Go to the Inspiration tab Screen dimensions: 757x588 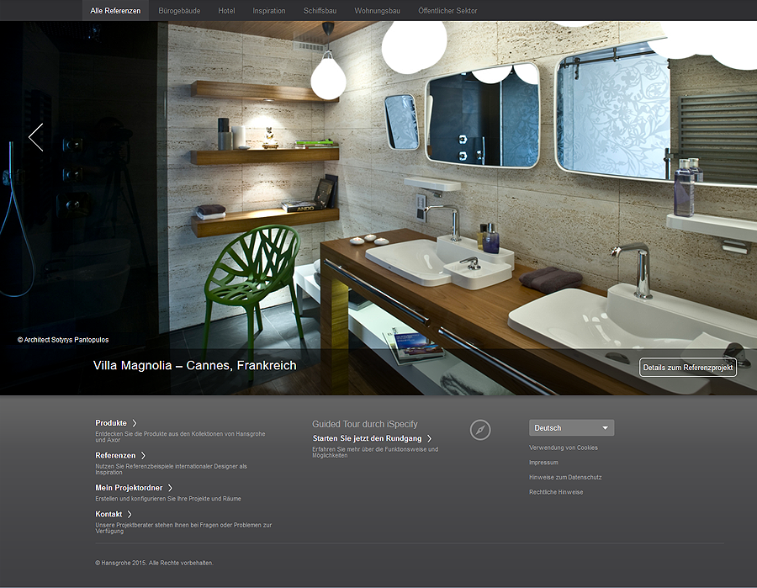tap(269, 11)
